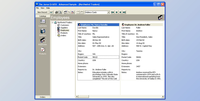This screenshot has width=200, height=101.
Task: Select Employees in the tree
Action: 65,30
